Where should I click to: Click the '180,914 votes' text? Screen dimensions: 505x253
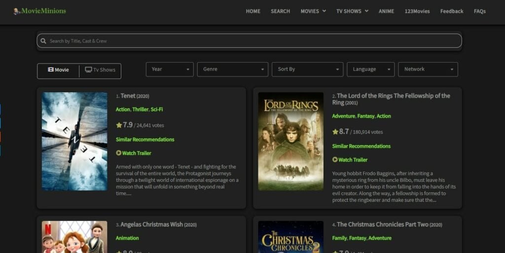coord(368,132)
